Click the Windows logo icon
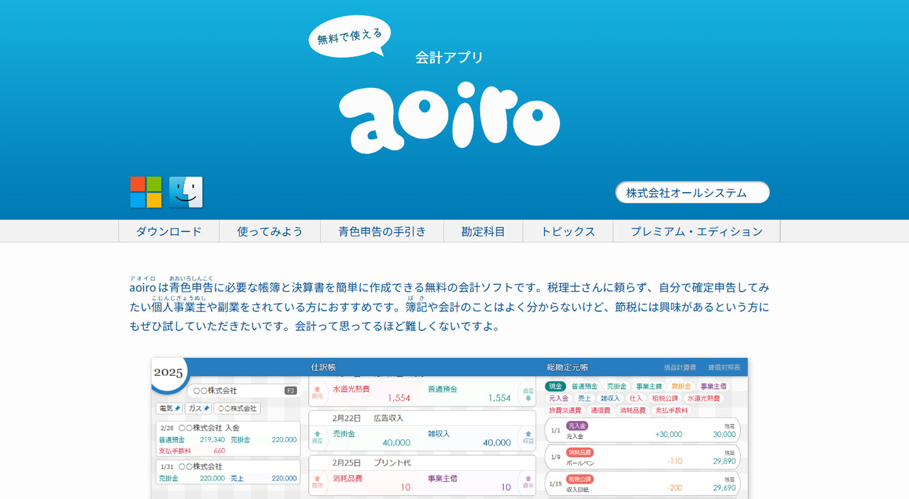909x499 pixels. tap(146, 192)
